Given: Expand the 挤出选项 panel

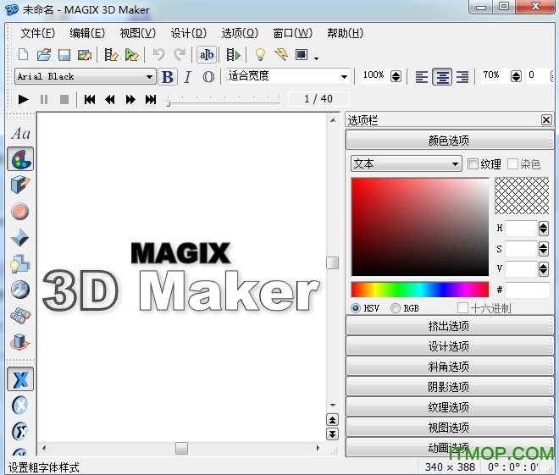Looking at the screenshot, I should pyautogui.click(x=449, y=326).
